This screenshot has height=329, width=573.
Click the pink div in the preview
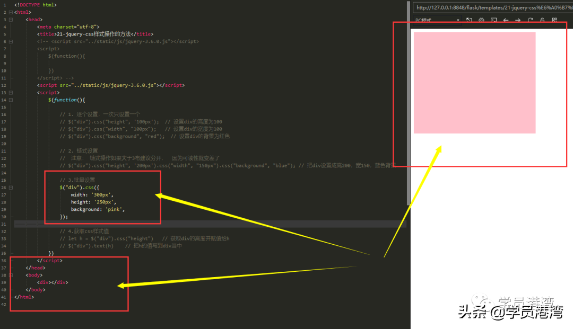[474, 83]
